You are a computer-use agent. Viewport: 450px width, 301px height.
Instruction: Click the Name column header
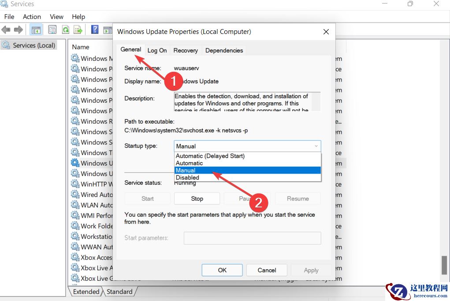pyautogui.click(x=81, y=47)
